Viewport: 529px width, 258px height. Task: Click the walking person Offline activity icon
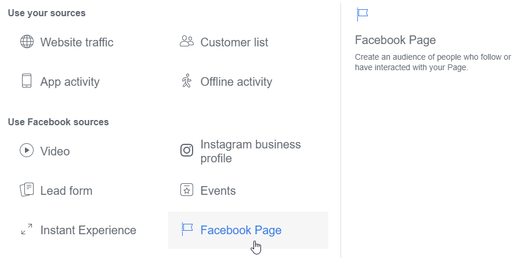point(187,81)
